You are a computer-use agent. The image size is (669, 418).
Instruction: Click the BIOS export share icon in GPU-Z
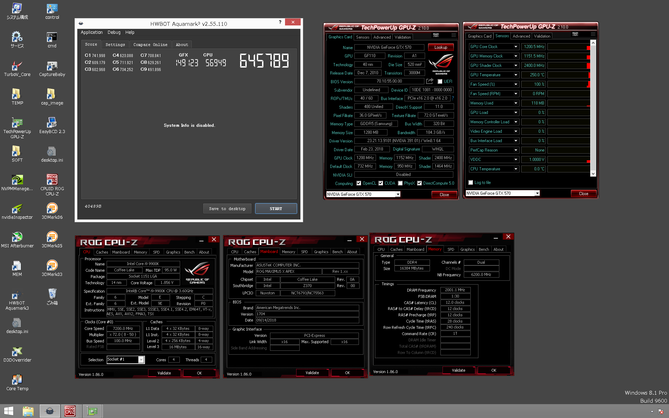[430, 81]
